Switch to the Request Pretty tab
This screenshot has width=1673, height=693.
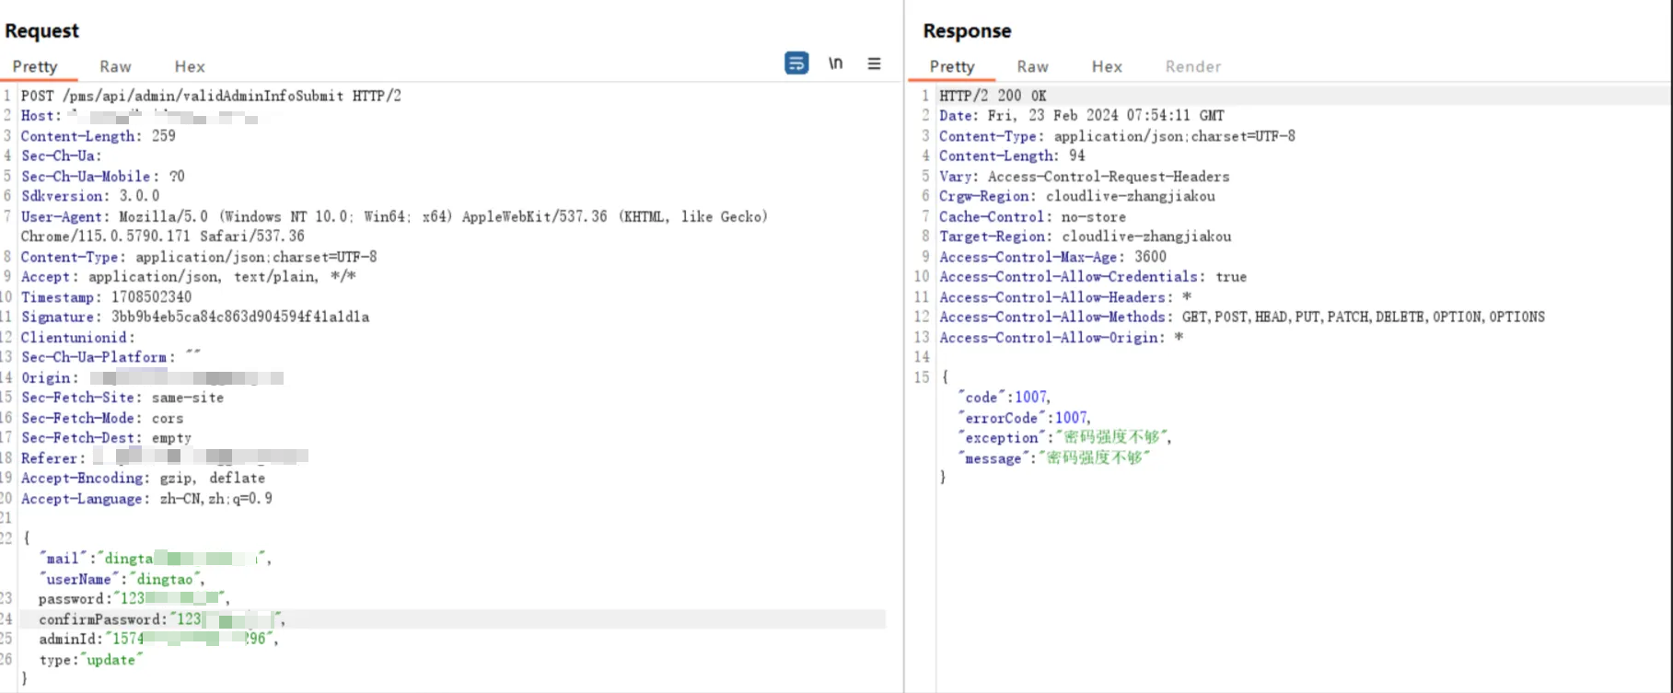coord(35,66)
